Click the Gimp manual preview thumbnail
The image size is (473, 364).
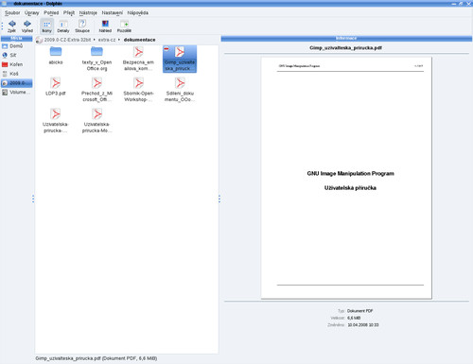(x=346, y=178)
